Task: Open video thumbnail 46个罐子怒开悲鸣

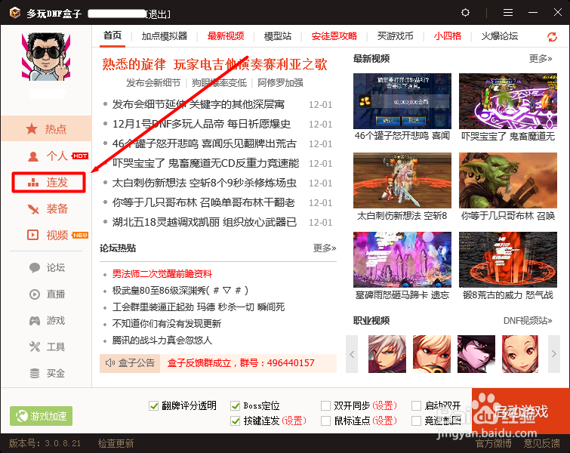Action: pyautogui.click(x=402, y=101)
